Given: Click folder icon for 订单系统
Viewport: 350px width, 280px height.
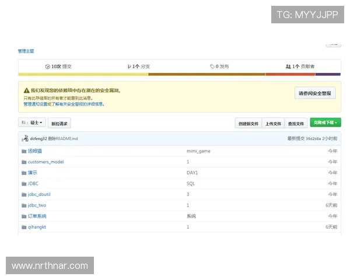Looking at the screenshot, I should click(x=24, y=216).
